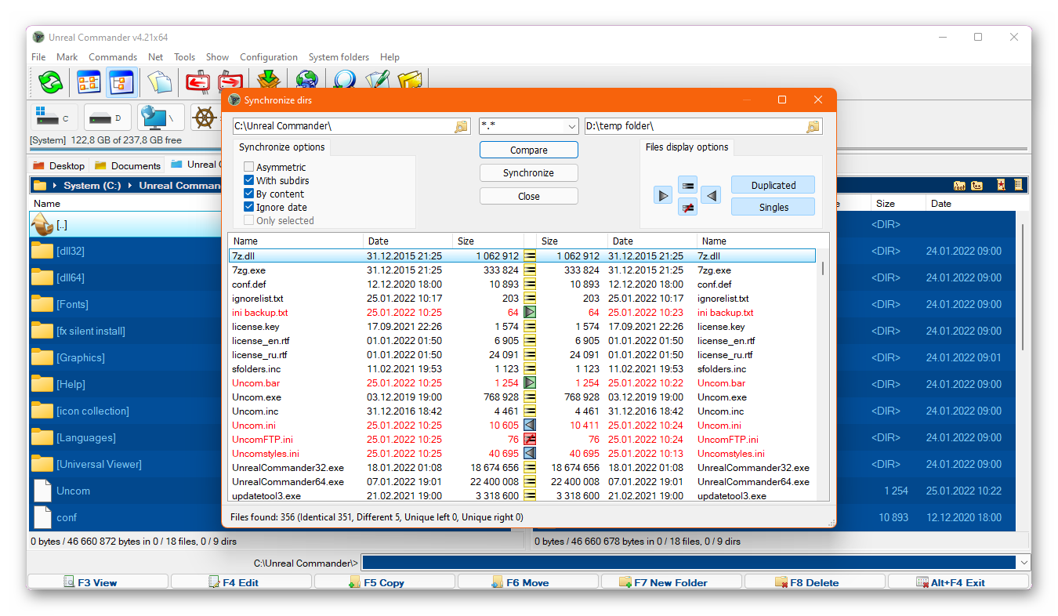
Task: Enable the Asymmetric checkbox
Action: pos(249,167)
